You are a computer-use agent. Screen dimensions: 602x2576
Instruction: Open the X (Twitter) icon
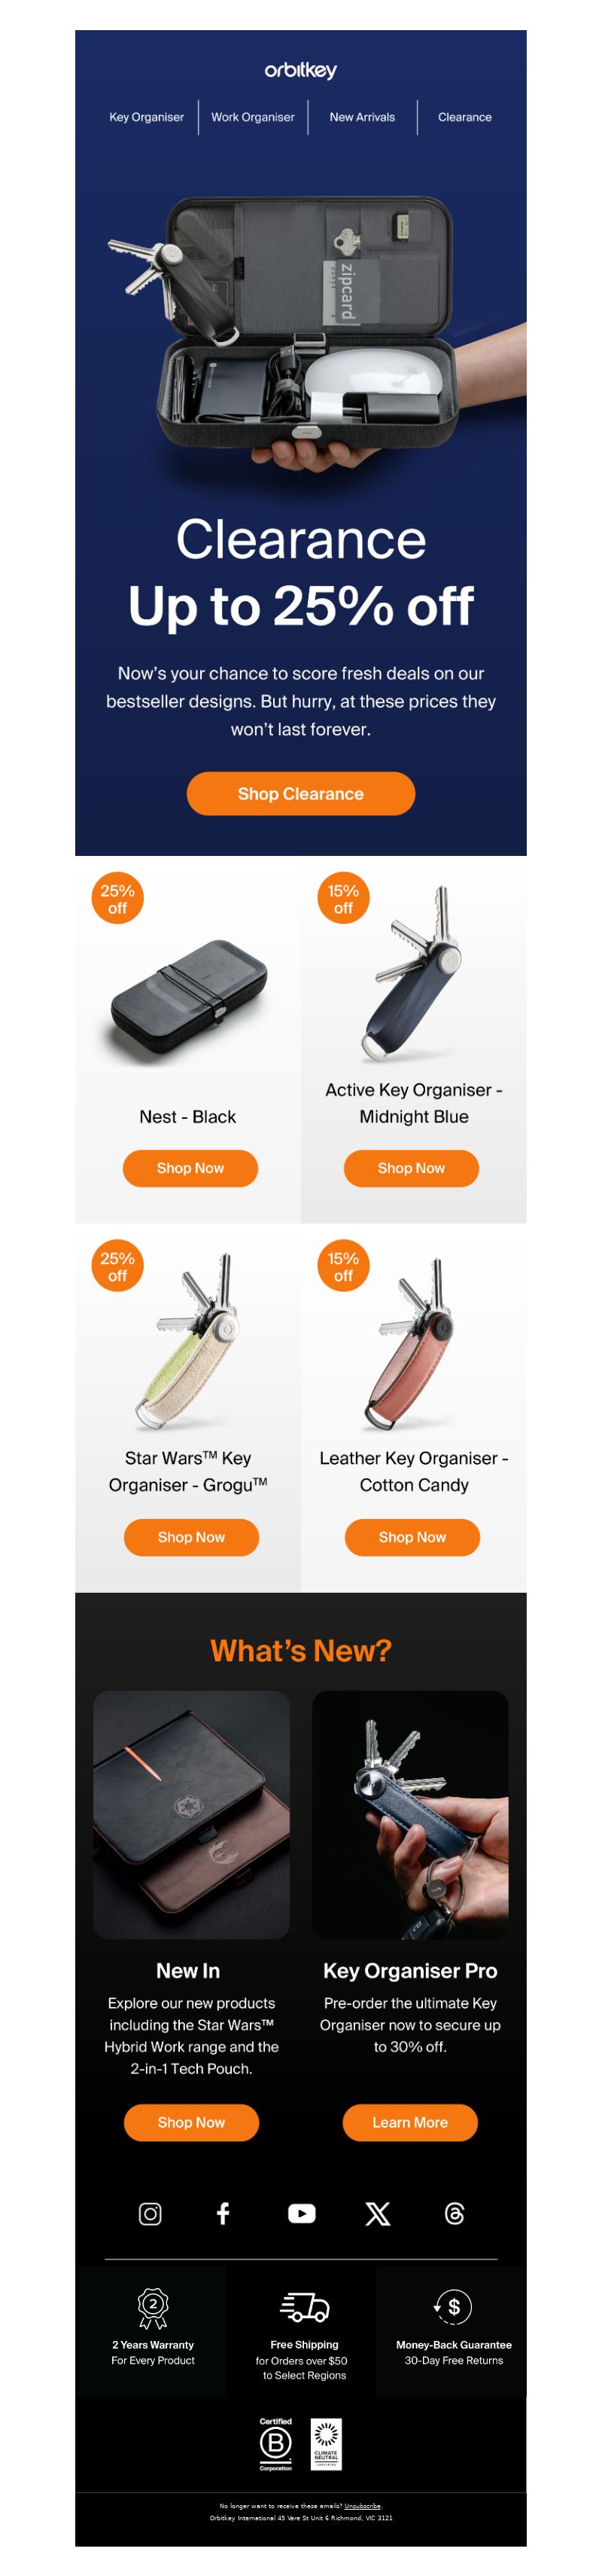pyautogui.click(x=377, y=2214)
